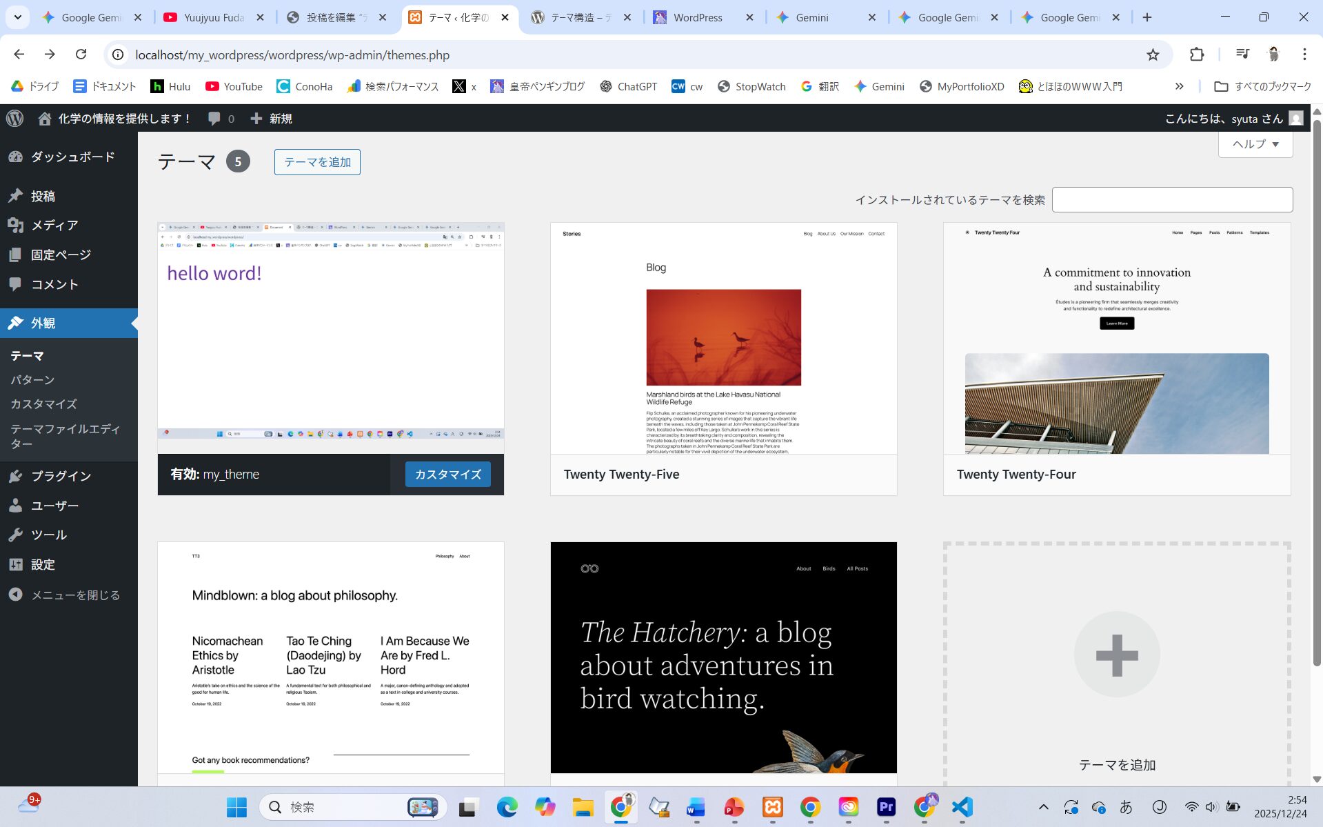This screenshot has height=827, width=1323.
Task: Launch Visual Studio Code from the taskbar
Action: pyautogui.click(x=962, y=806)
